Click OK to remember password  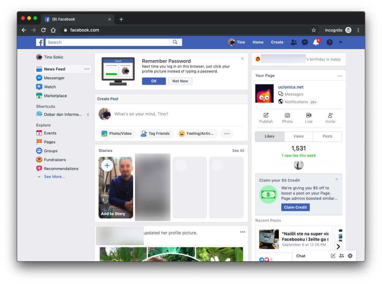click(154, 81)
